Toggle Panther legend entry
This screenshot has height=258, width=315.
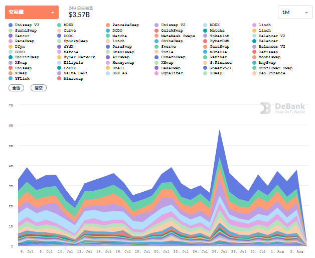pos(215,57)
